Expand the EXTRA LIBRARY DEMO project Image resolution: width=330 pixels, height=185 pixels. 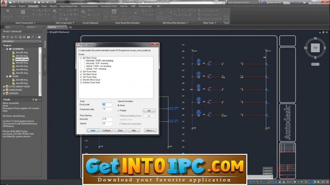click(4, 86)
